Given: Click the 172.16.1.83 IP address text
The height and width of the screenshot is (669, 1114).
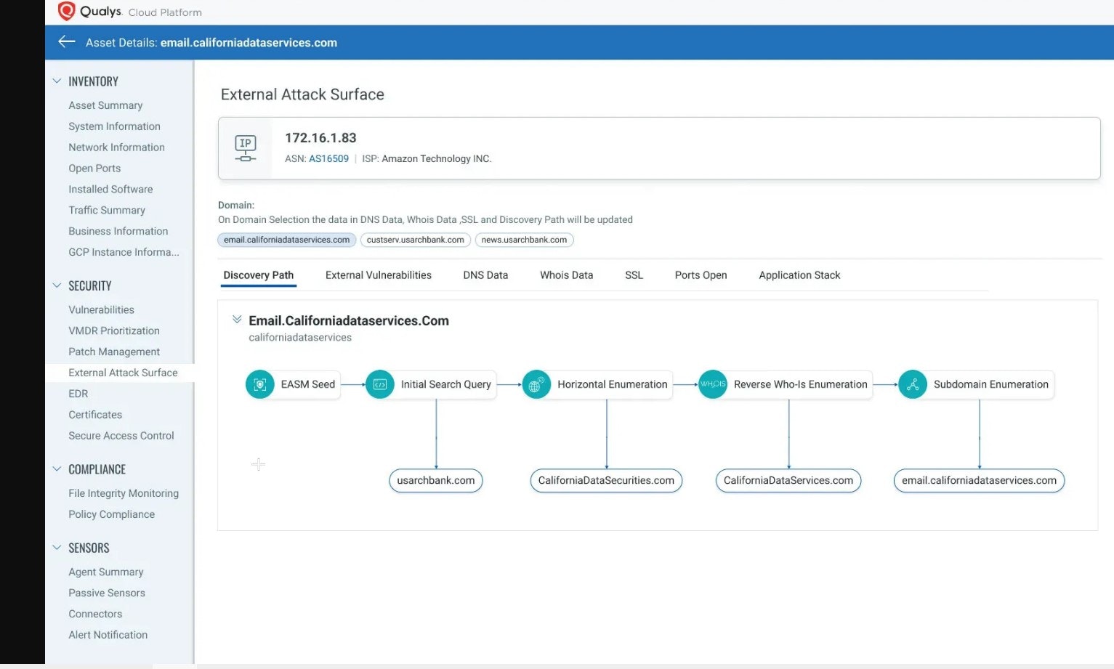Looking at the screenshot, I should click(320, 138).
